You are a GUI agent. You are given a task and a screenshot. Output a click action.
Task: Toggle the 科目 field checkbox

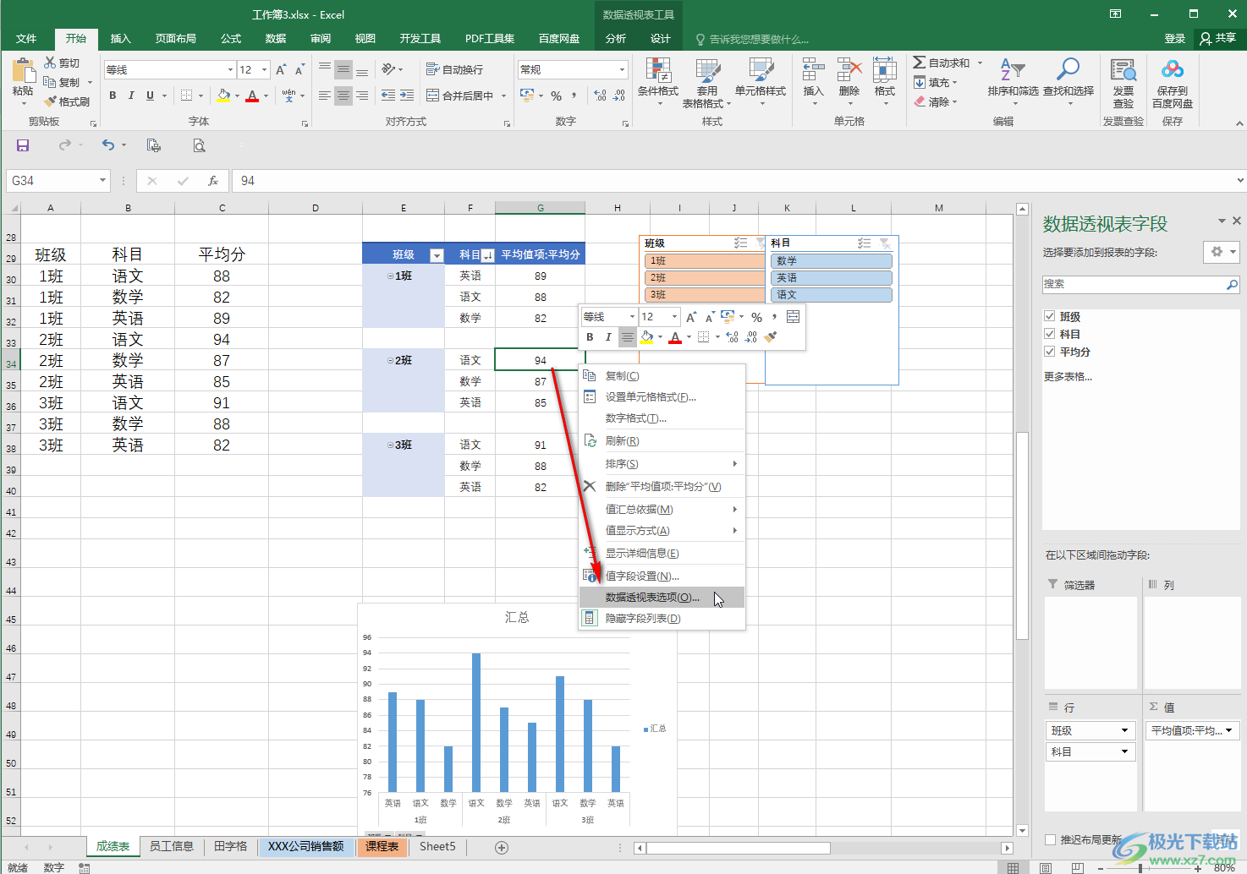pos(1050,334)
